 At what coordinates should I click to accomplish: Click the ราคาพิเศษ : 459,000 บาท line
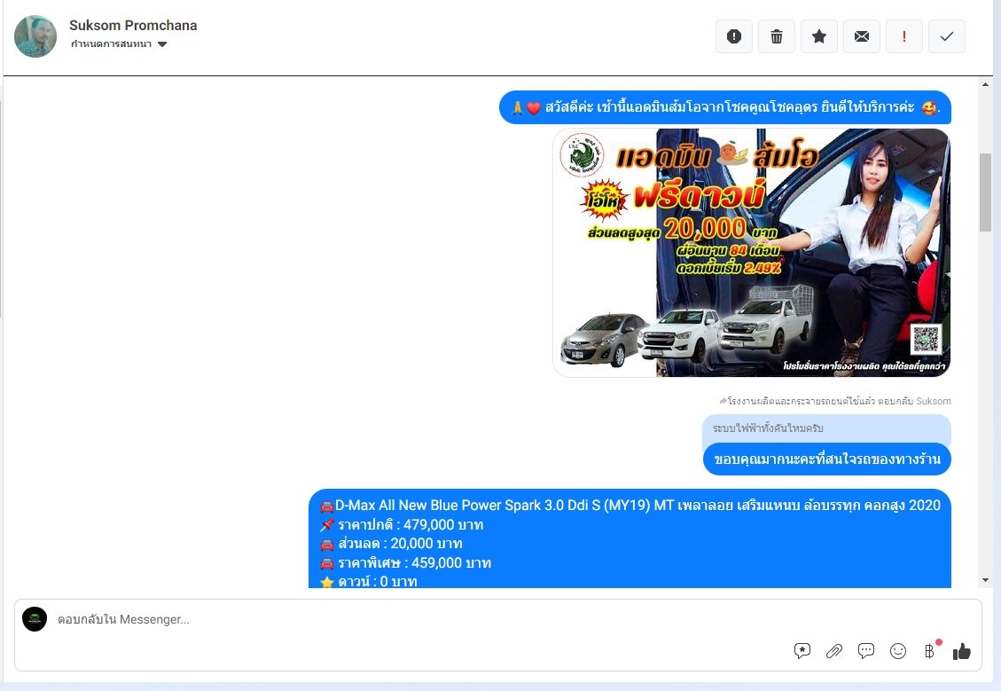pyautogui.click(x=405, y=563)
